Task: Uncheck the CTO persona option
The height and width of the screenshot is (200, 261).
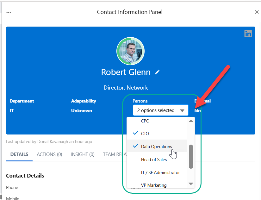Action: 145,134
